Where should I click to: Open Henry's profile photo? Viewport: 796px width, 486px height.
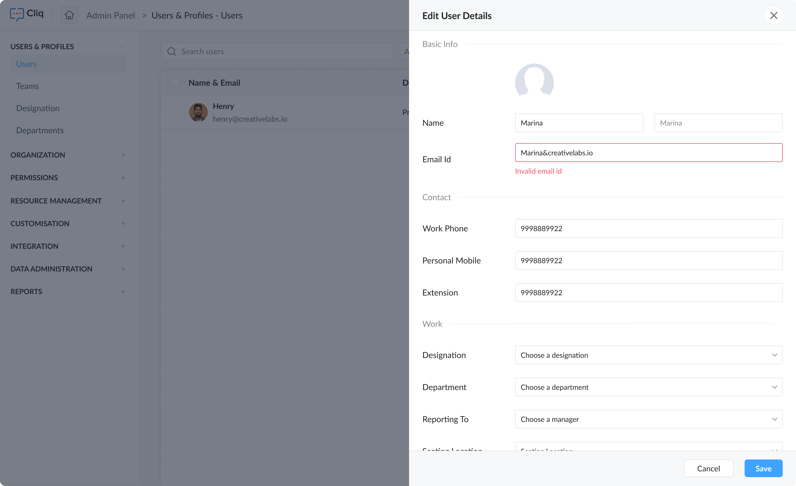click(198, 112)
